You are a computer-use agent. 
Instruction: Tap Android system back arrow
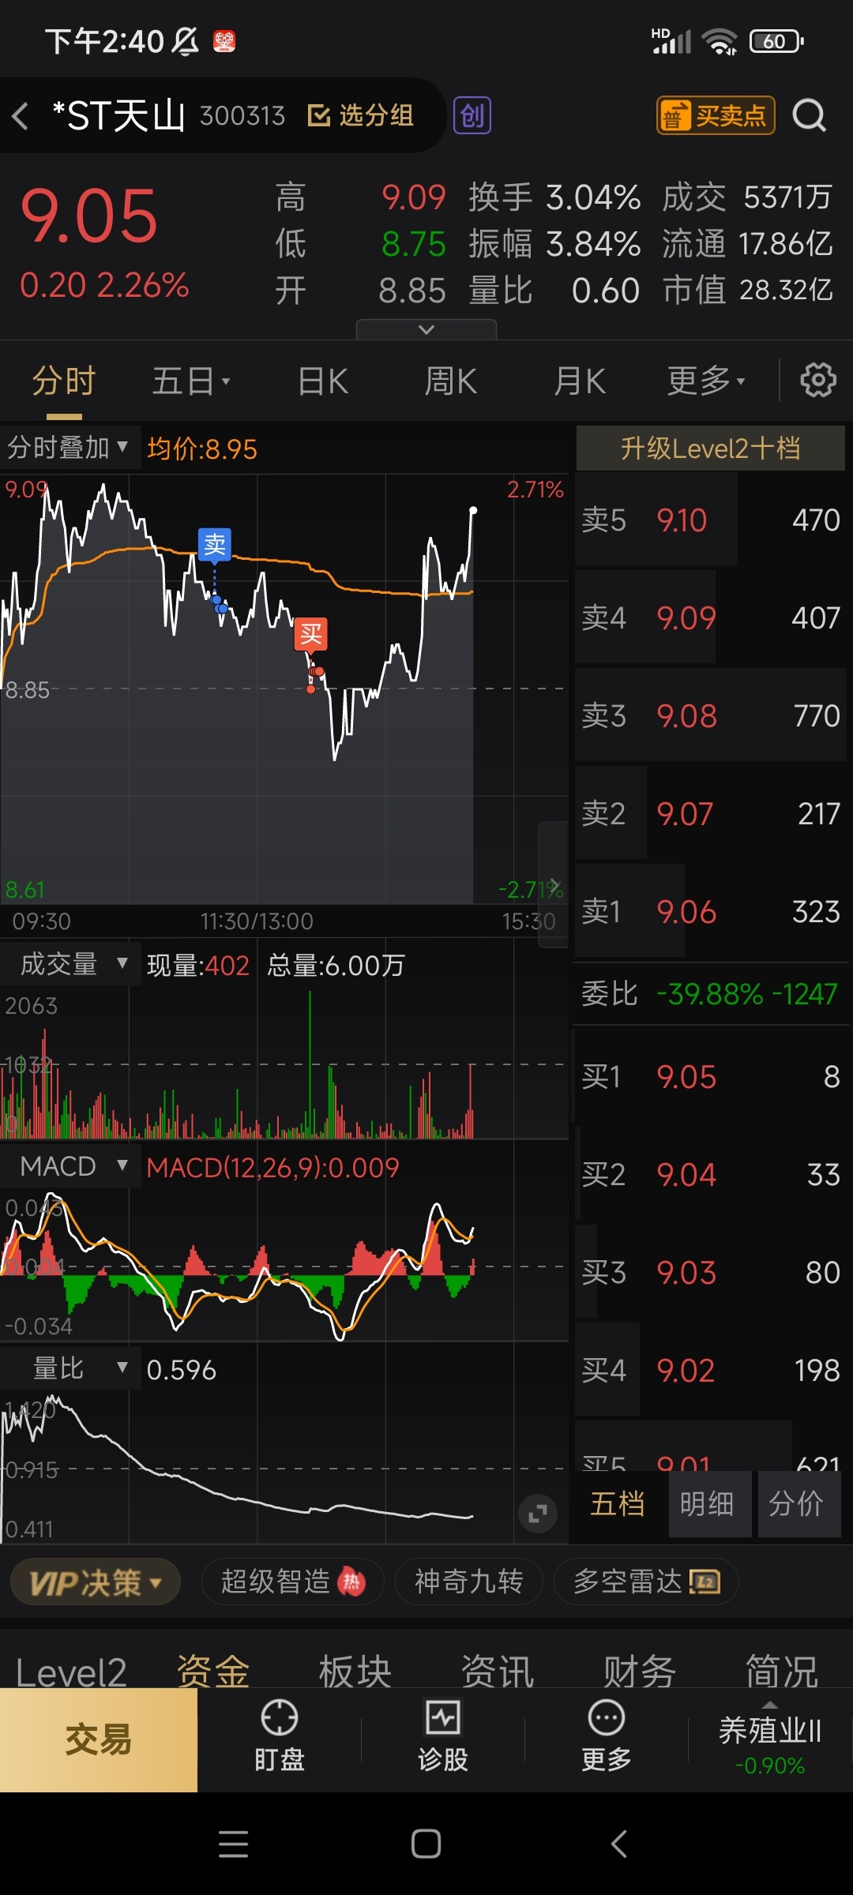tap(619, 1844)
